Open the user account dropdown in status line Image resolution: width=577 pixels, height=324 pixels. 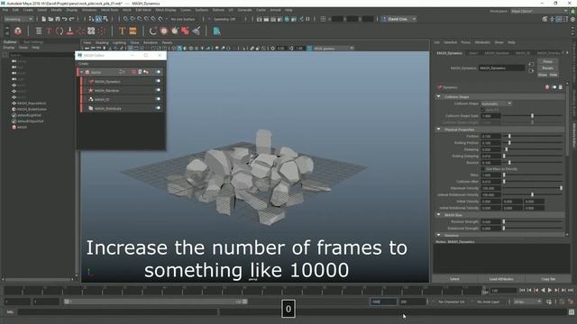click(399, 19)
